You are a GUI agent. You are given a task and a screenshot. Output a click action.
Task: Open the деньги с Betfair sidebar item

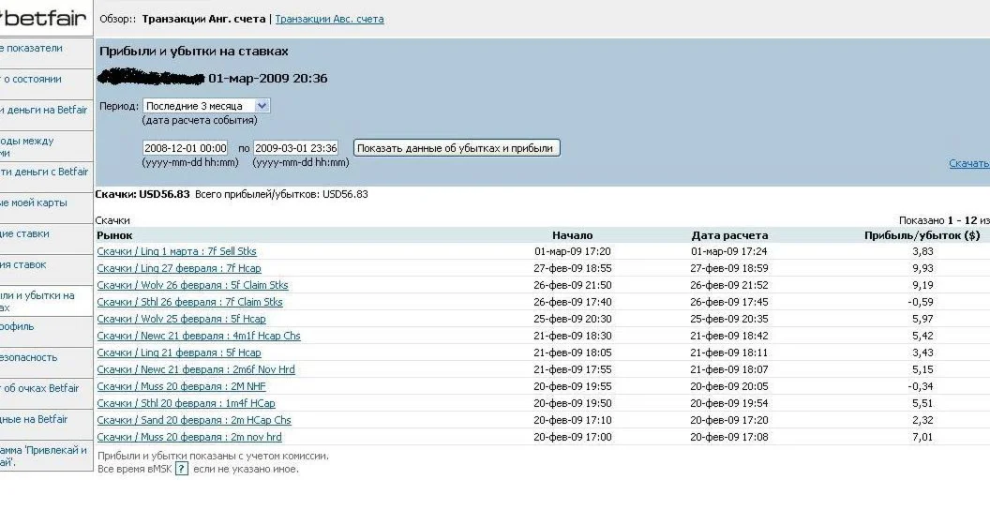[43, 172]
